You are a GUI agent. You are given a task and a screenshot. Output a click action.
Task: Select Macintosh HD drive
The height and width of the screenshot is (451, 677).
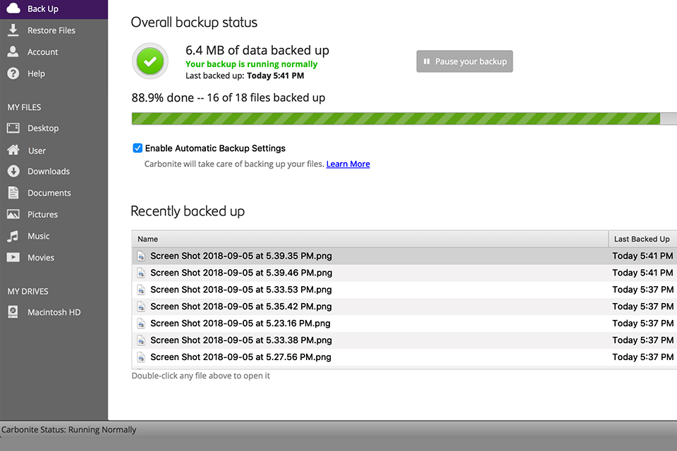coord(54,312)
